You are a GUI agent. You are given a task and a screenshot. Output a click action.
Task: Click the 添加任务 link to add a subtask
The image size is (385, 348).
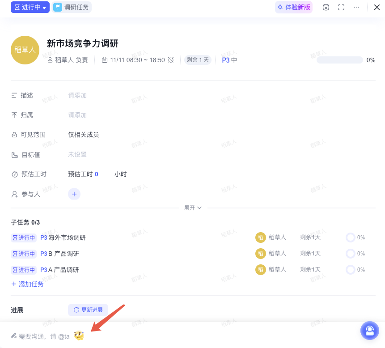click(x=27, y=284)
